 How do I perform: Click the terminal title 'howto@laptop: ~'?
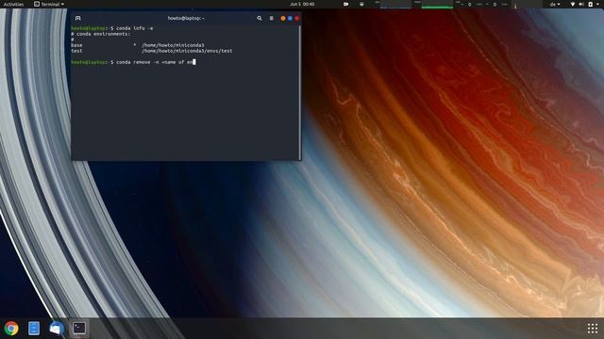point(186,18)
